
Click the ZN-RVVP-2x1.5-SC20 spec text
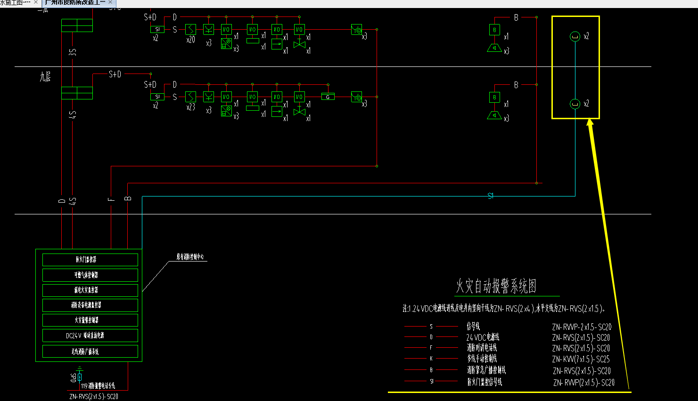pyautogui.click(x=582, y=327)
